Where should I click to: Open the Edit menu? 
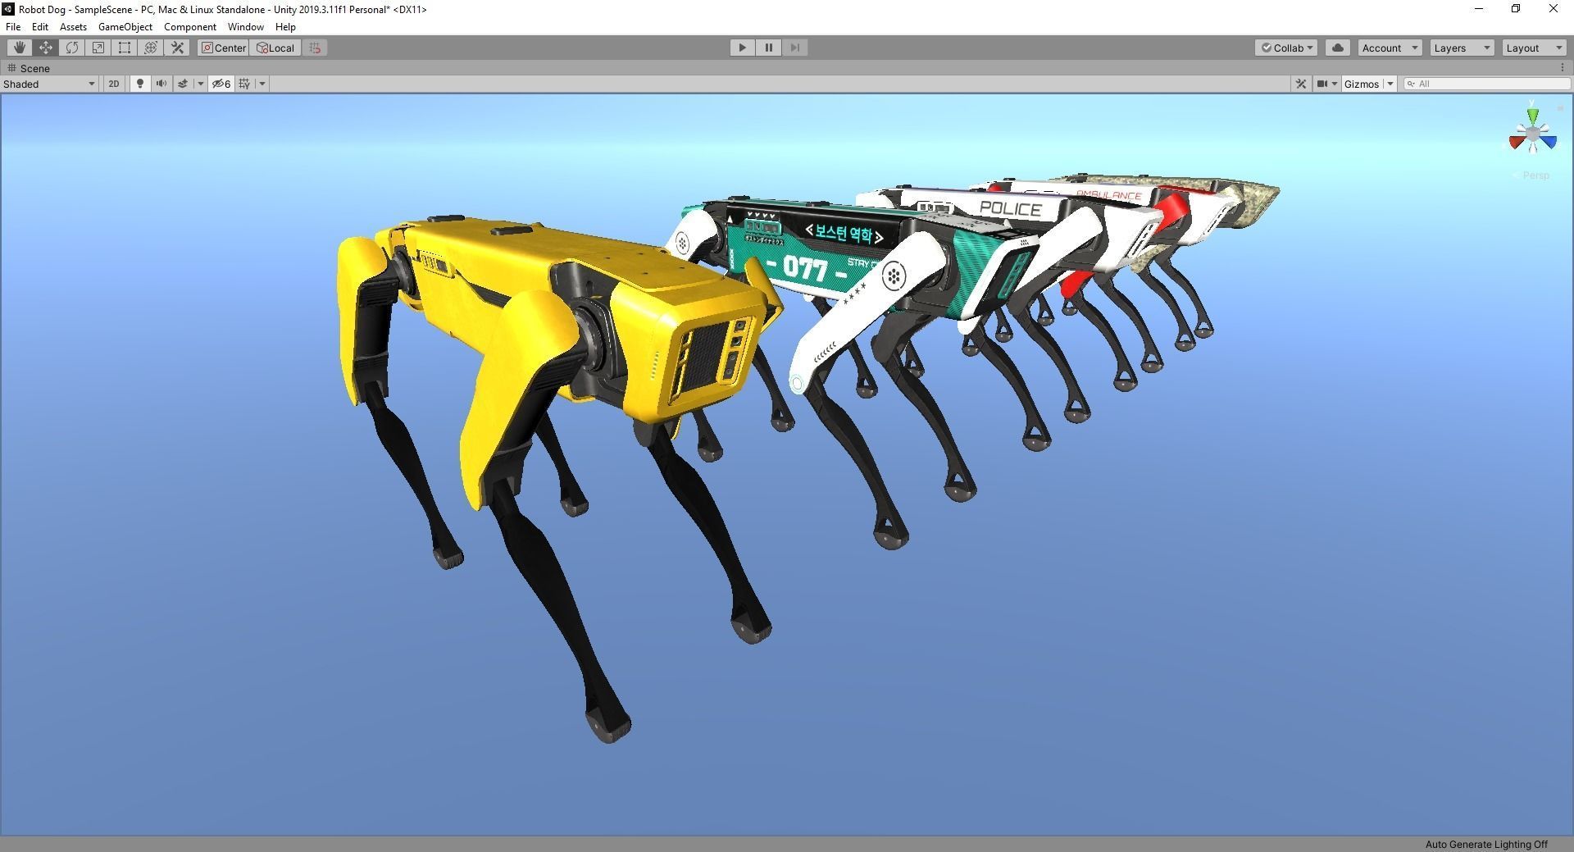39,26
